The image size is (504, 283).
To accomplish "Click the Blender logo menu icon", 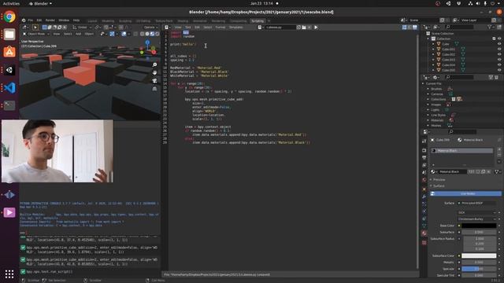I will 24,20.
